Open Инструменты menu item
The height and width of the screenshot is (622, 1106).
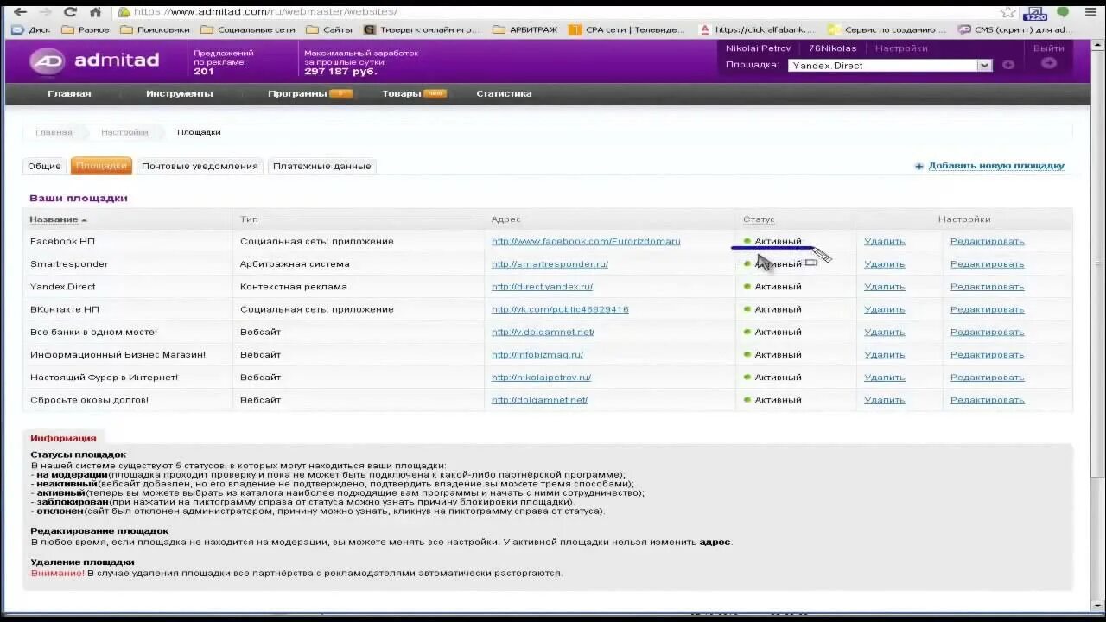point(179,93)
